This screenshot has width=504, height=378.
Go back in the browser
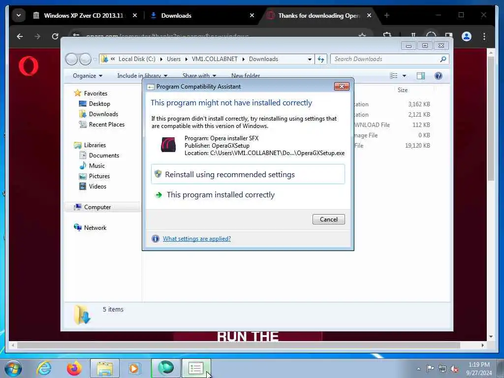[x=20, y=36]
